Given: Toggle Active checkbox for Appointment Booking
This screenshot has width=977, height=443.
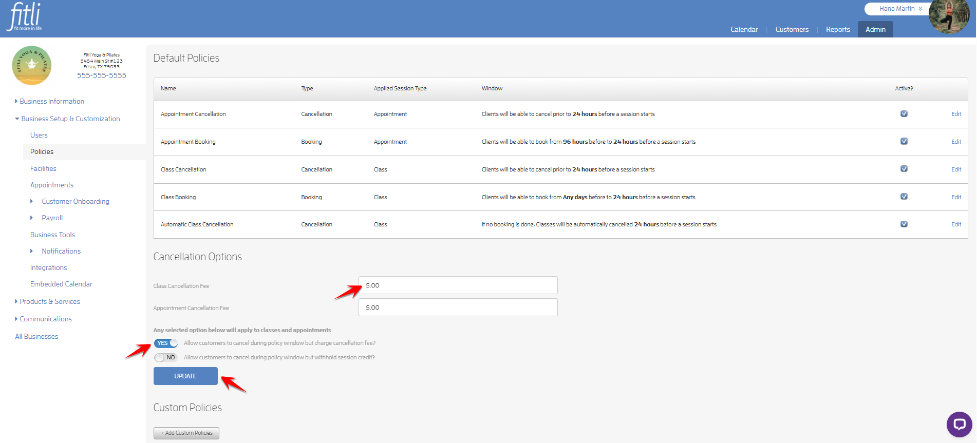Looking at the screenshot, I should click(904, 141).
